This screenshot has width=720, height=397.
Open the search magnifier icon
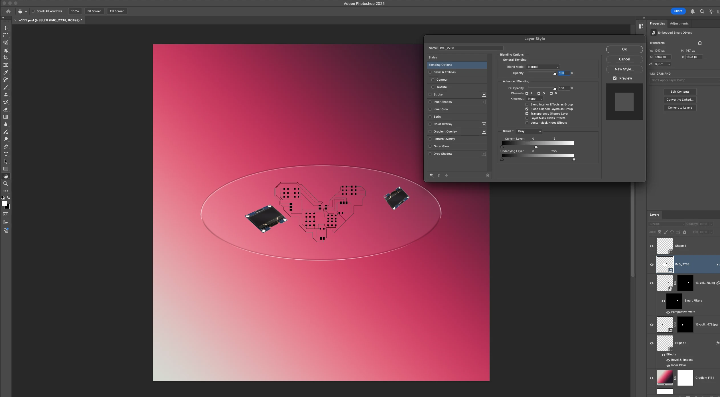pyautogui.click(x=702, y=11)
